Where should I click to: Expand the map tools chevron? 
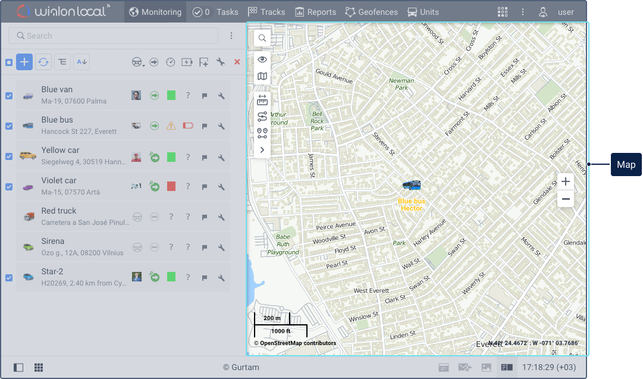pos(262,150)
